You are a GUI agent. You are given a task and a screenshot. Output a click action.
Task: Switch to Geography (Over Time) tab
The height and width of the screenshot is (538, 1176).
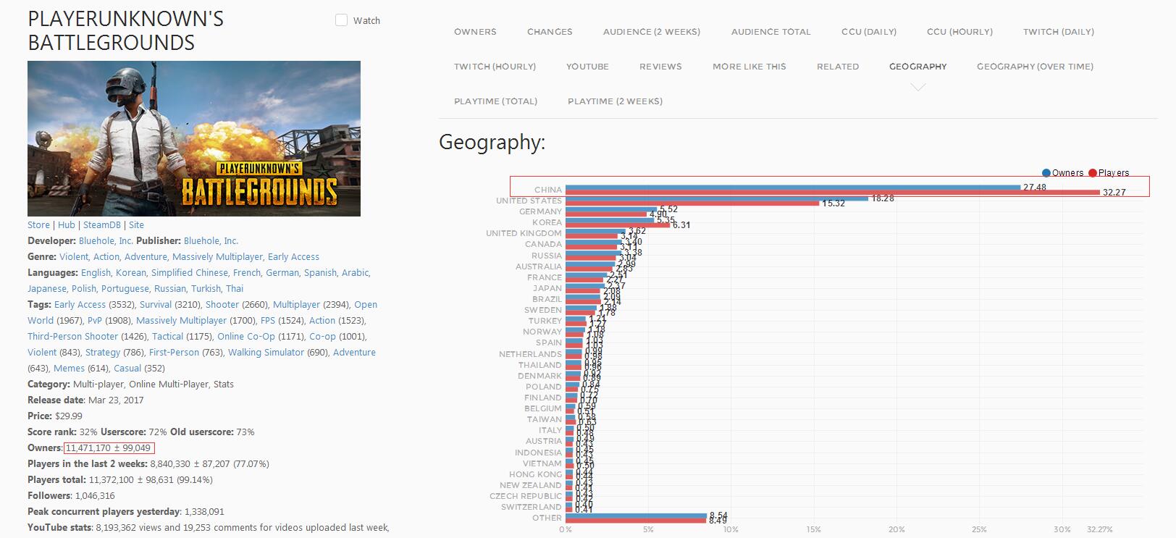coord(1035,67)
